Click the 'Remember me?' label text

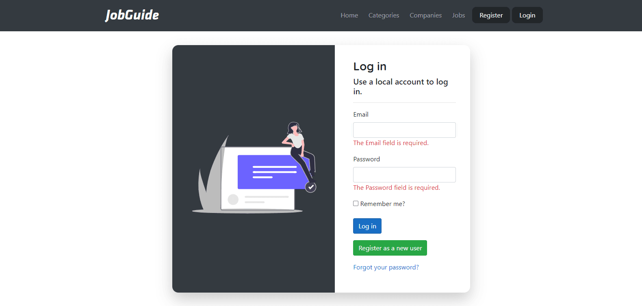pos(382,204)
